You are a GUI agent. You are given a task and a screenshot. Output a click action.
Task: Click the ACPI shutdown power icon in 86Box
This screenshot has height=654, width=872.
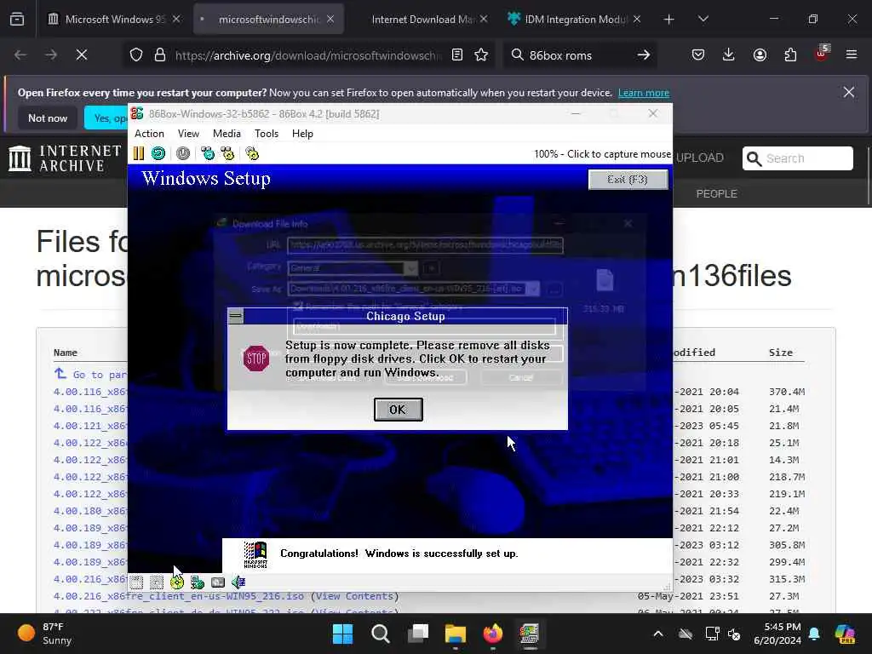pos(183,153)
